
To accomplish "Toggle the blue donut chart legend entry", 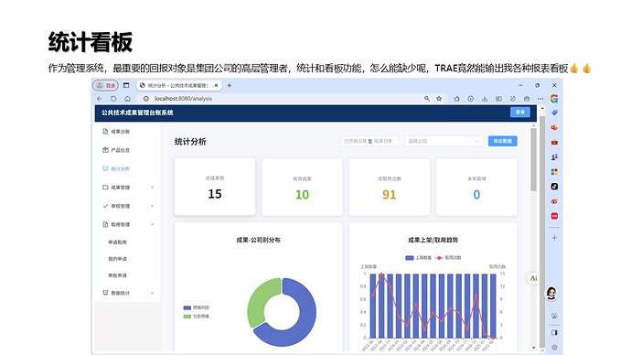I will [196, 307].
